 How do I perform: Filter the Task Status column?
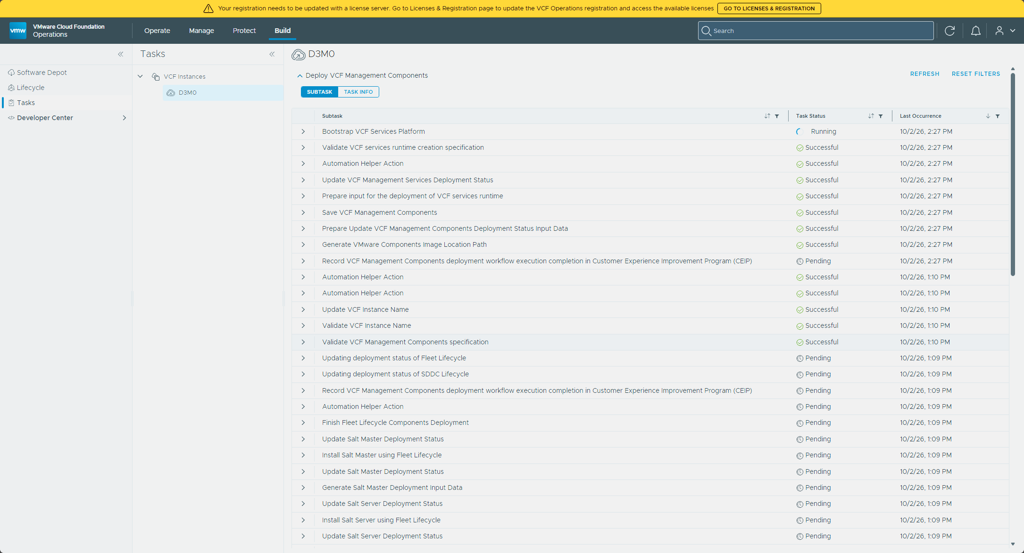tap(881, 116)
